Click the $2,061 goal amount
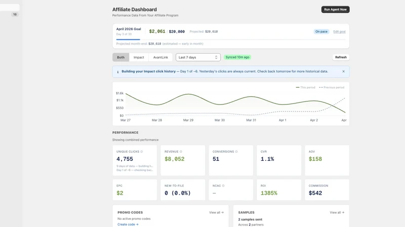This screenshot has width=405, height=227. click(157, 31)
